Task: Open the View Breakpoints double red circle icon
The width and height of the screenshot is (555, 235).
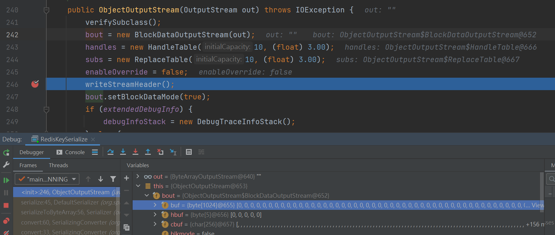Action: pos(6,221)
